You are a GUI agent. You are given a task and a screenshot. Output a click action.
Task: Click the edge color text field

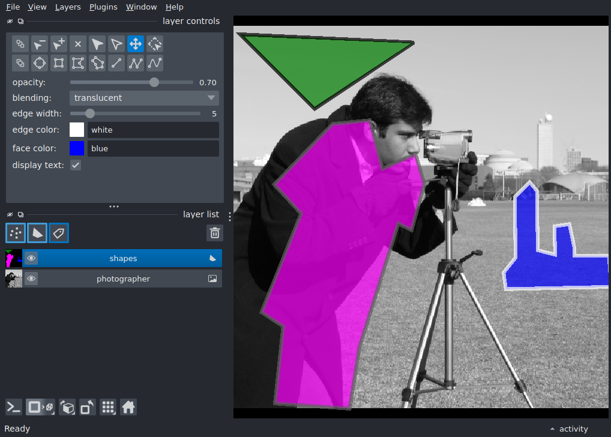(x=153, y=130)
